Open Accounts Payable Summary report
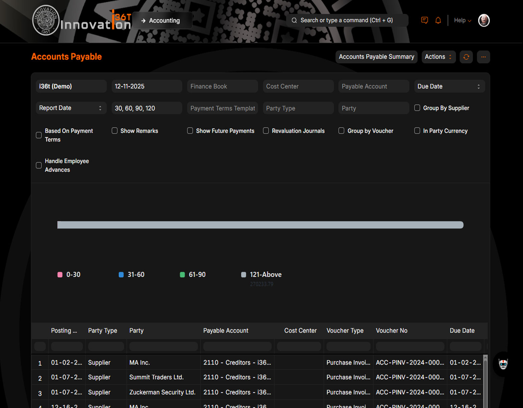 click(x=376, y=57)
